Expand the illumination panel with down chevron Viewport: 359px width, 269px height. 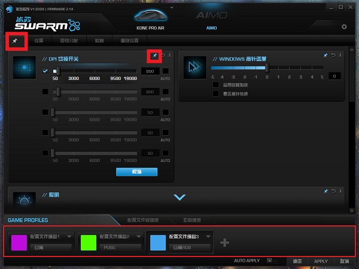click(180, 197)
